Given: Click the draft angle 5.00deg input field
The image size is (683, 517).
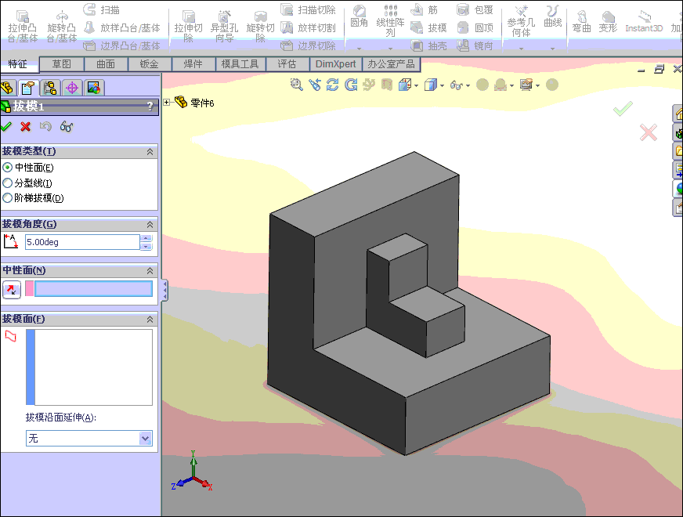Looking at the screenshot, I should 82,242.
